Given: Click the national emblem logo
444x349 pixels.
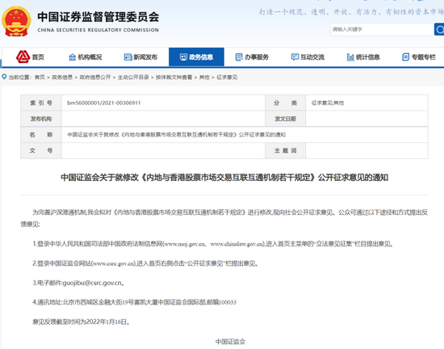Looking at the screenshot, I should coord(16,22).
